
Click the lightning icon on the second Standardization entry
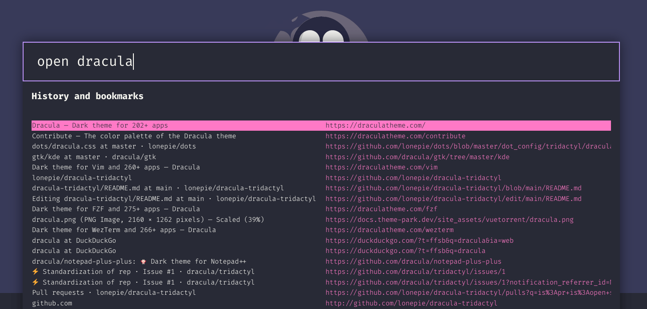[36, 282]
